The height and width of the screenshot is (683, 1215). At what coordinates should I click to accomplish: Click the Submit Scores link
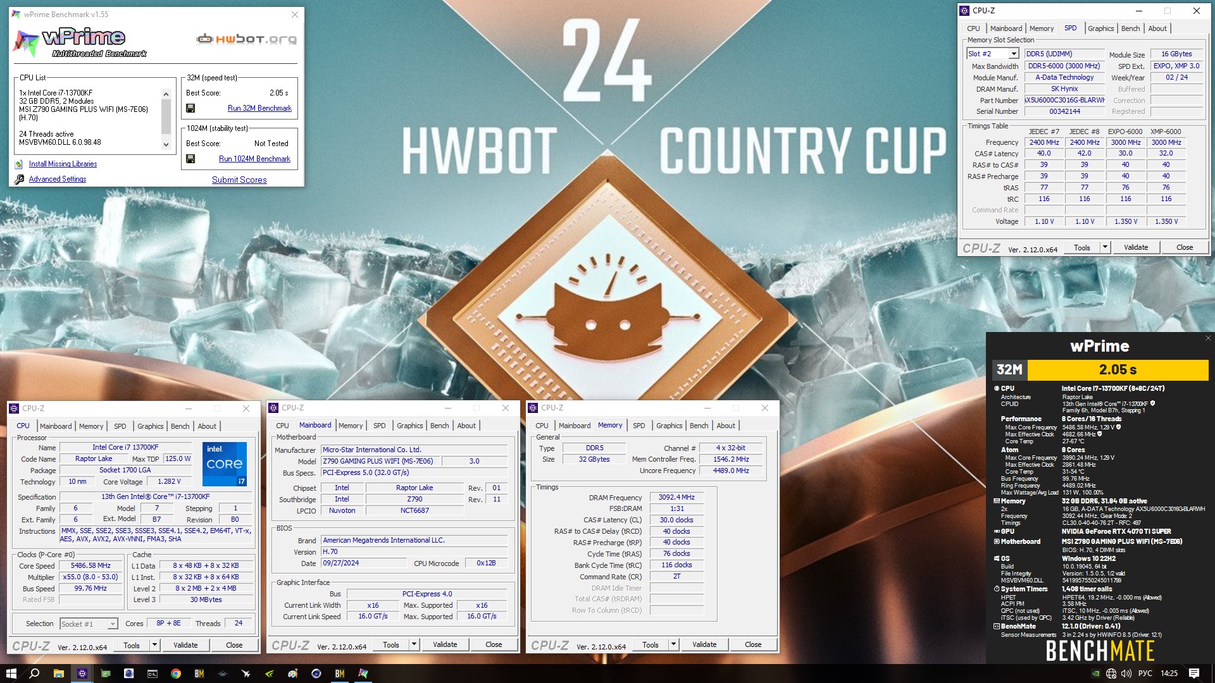coord(239,180)
